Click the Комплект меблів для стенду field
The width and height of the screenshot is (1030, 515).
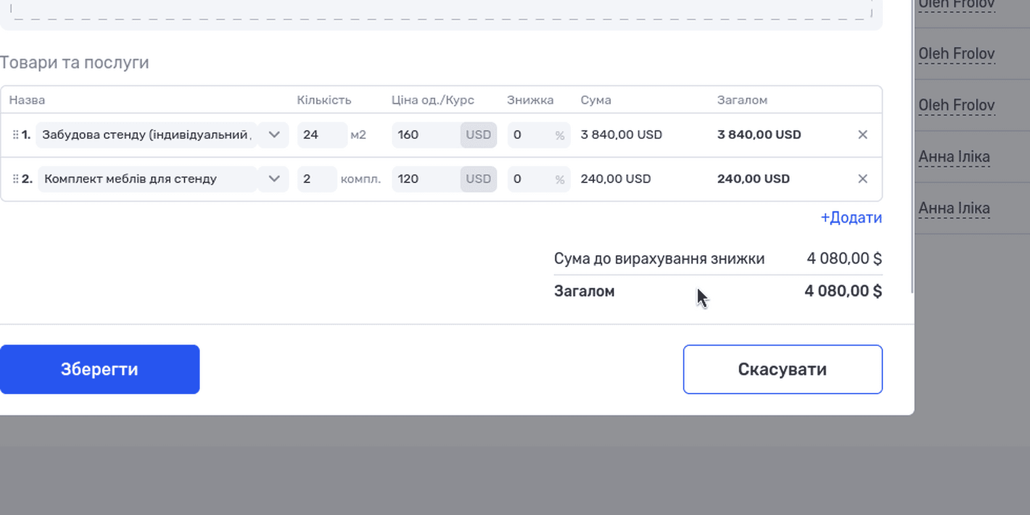148,179
